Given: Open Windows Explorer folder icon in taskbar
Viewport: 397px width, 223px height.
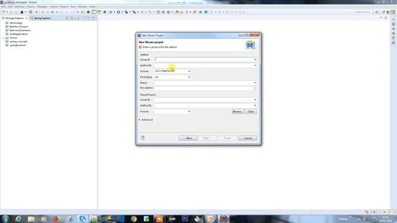Looking at the screenshot, I should 31,219.
